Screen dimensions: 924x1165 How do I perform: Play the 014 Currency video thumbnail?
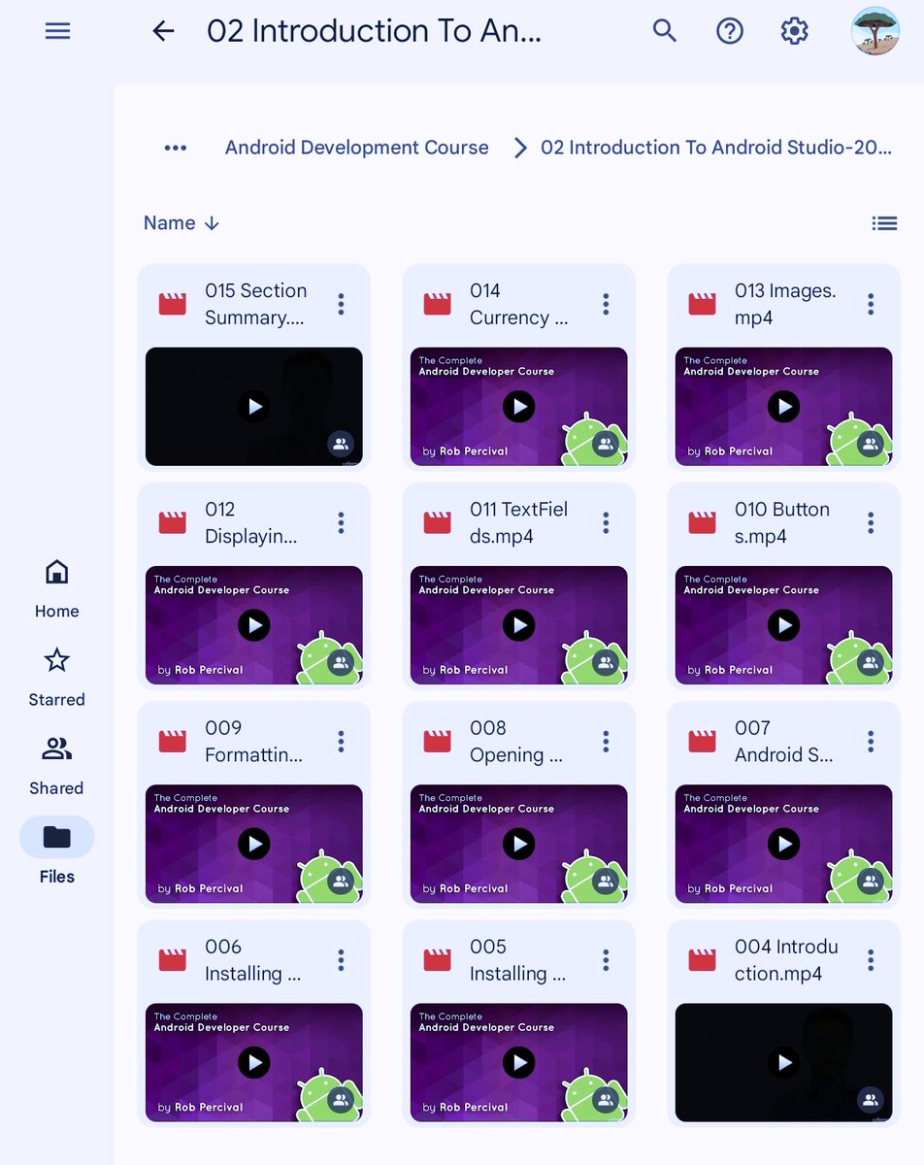(x=519, y=407)
